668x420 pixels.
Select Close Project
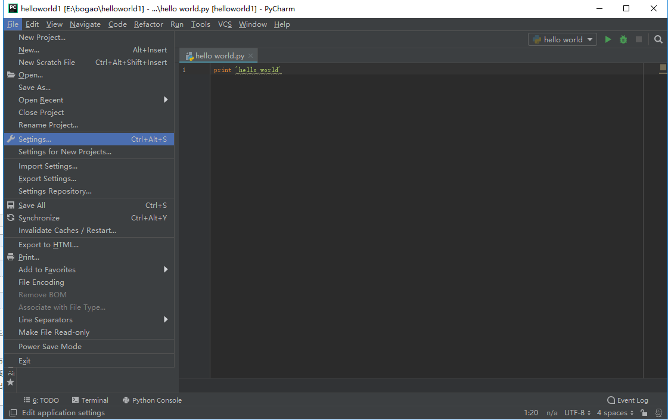[89, 113]
